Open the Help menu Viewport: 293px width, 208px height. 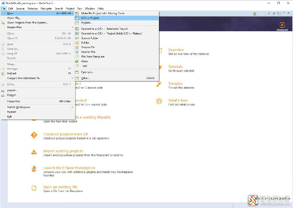click(101, 8)
